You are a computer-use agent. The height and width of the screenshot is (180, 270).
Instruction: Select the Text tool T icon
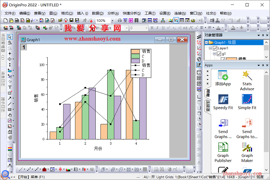coord(10,87)
